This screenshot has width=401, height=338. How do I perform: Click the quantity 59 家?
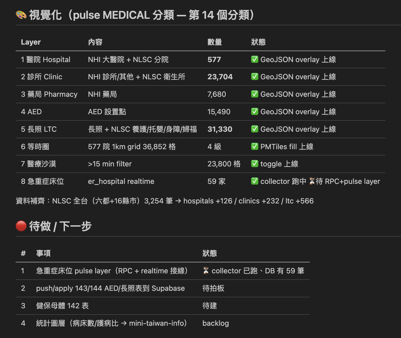click(216, 181)
